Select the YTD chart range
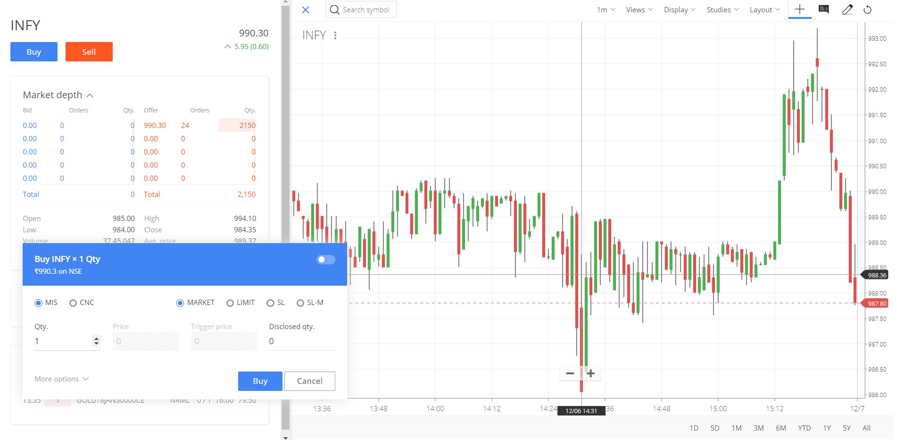 [x=804, y=428]
